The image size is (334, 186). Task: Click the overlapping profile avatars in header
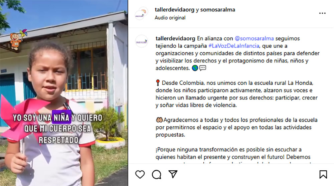tap(141, 13)
